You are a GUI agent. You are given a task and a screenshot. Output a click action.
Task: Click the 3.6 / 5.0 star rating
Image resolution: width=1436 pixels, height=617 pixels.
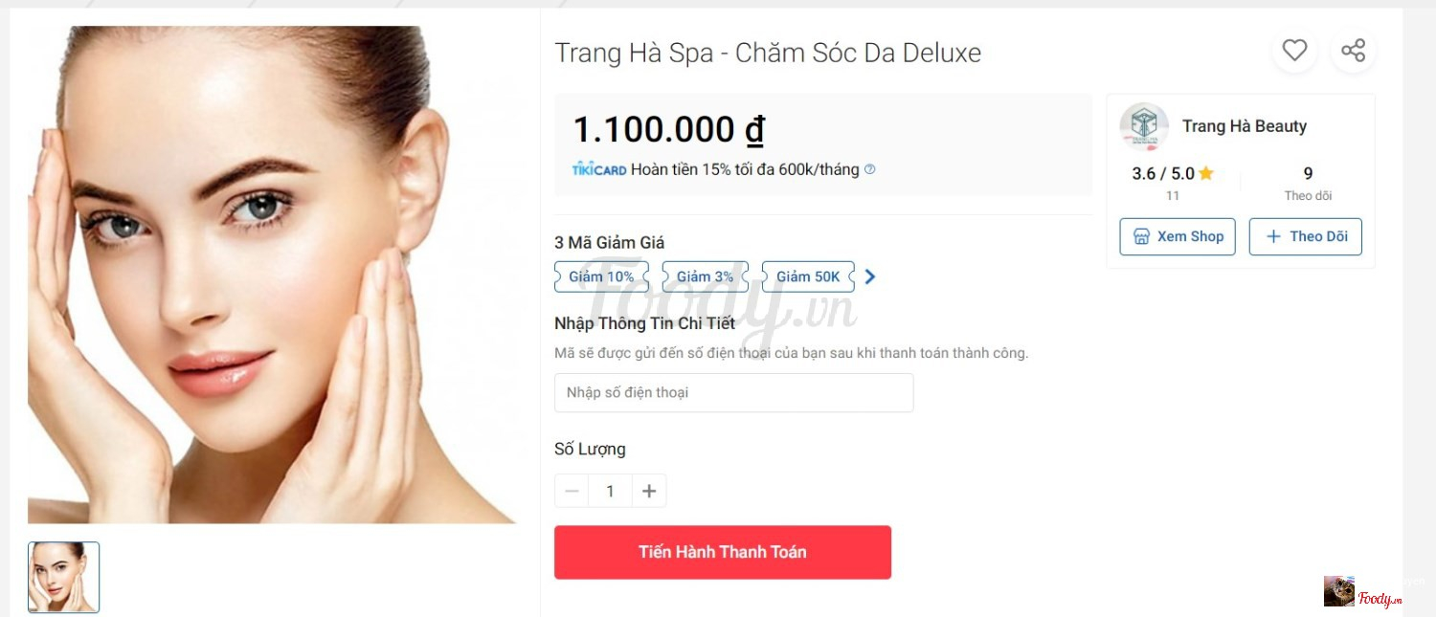click(x=1173, y=173)
